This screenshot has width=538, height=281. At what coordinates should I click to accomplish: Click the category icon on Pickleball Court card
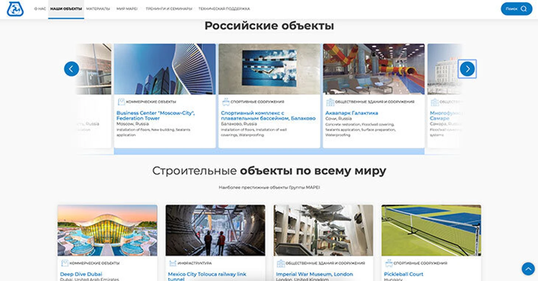[389, 263]
